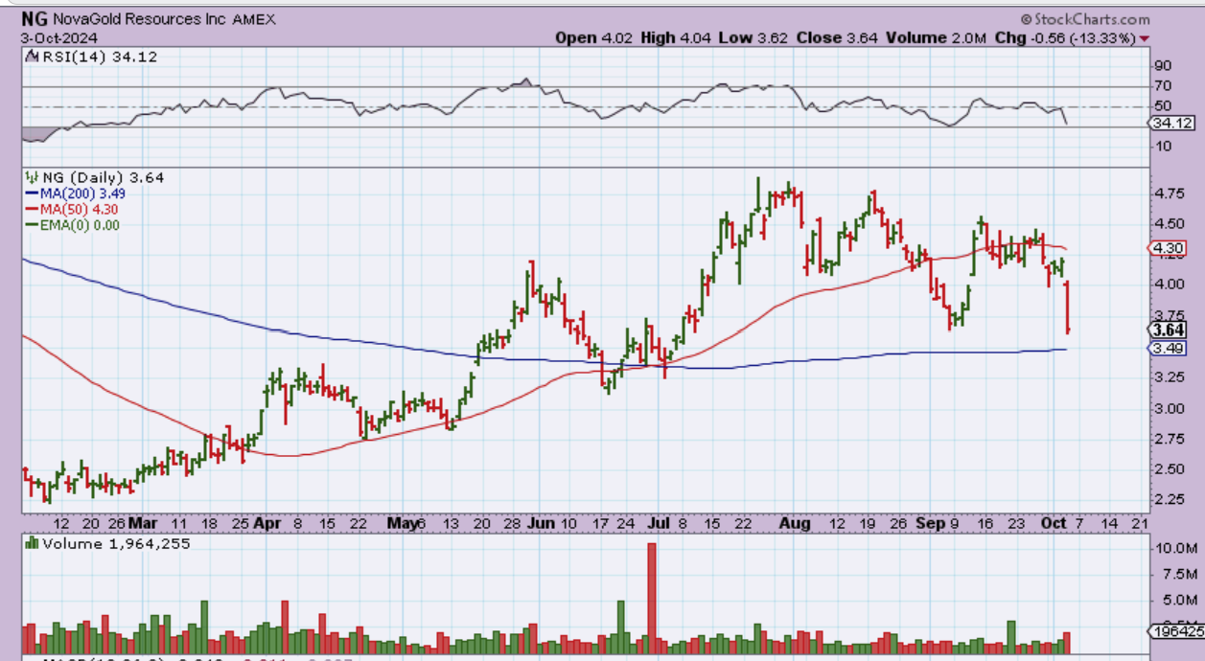The image size is (1205, 661).
Task: Click the Volume 1,964,255 panel label
Action: [x=114, y=543]
